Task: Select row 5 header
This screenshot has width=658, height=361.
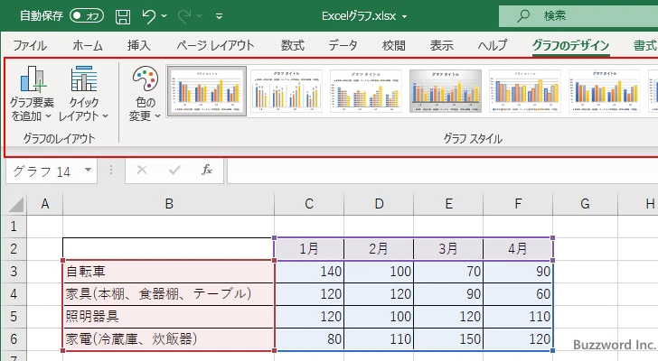Action: point(14,317)
